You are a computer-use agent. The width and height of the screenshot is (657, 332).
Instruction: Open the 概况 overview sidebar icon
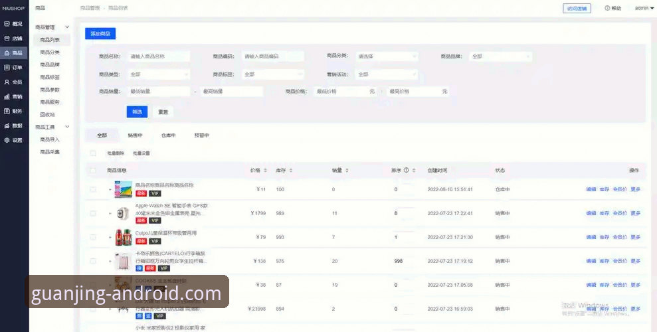[x=7, y=24]
